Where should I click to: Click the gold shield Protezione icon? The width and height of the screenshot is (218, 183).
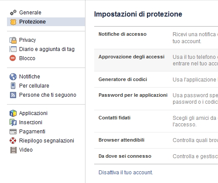pyautogui.click(x=13, y=22)
